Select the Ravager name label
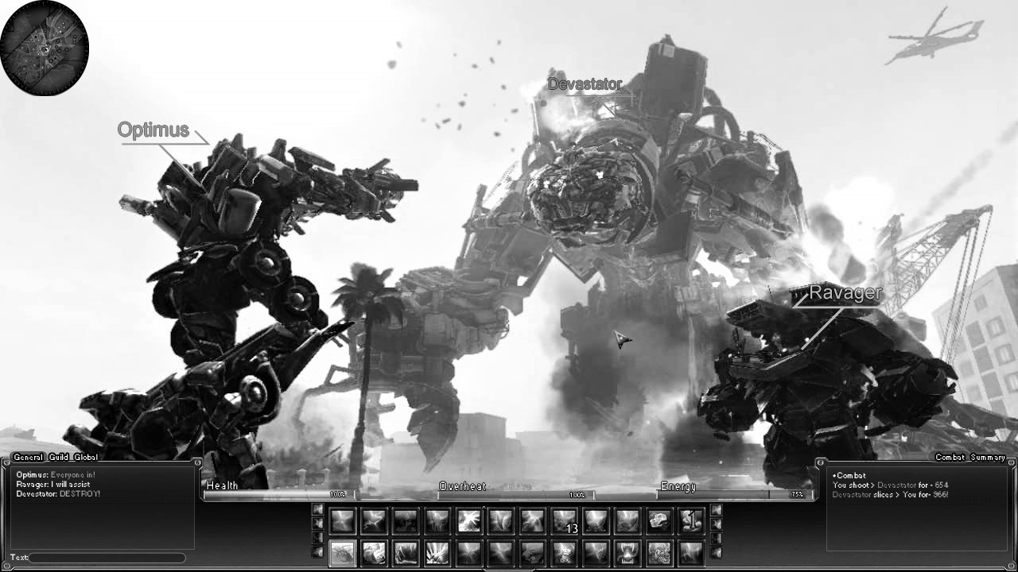Screen dimensions: 1018x572 coord(845,292)
